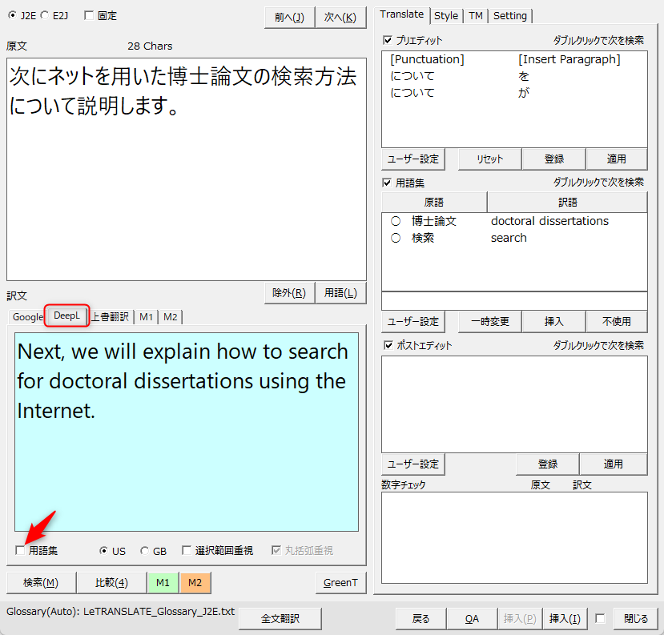Click the 次へ(K) next button
Image resolution: width=664 pixels, height=635 pixels.
click(x=340, y=17)
